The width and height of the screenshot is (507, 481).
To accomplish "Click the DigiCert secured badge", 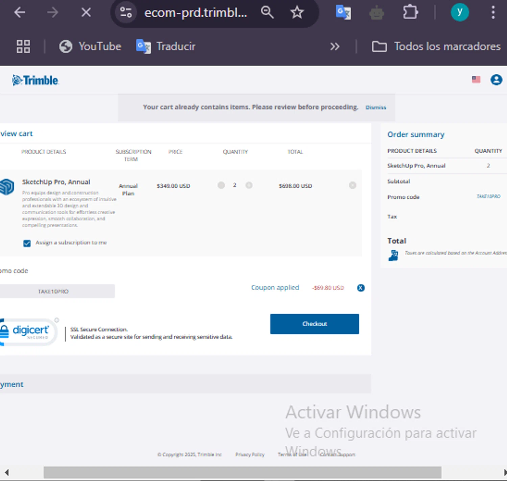I will [29, 332].
